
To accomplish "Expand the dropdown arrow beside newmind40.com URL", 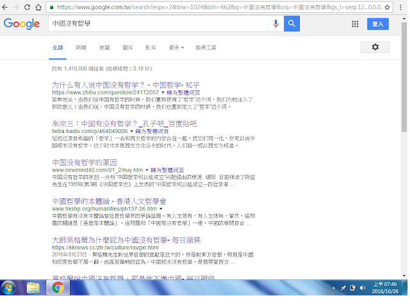I will tap(147, 170).
